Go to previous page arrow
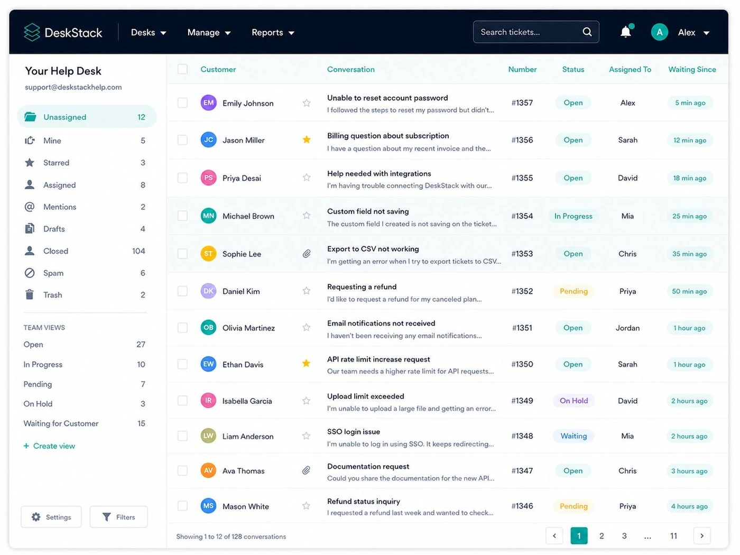Viewport: 740px width, 555px height. (x=554, y=535)
